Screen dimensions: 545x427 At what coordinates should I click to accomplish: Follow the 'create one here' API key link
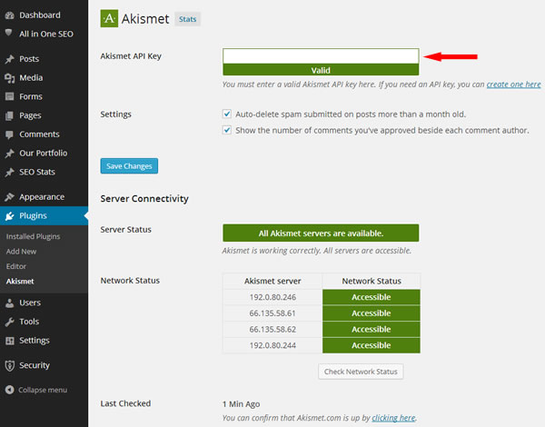pyautogui.click(x=515, y=84)
